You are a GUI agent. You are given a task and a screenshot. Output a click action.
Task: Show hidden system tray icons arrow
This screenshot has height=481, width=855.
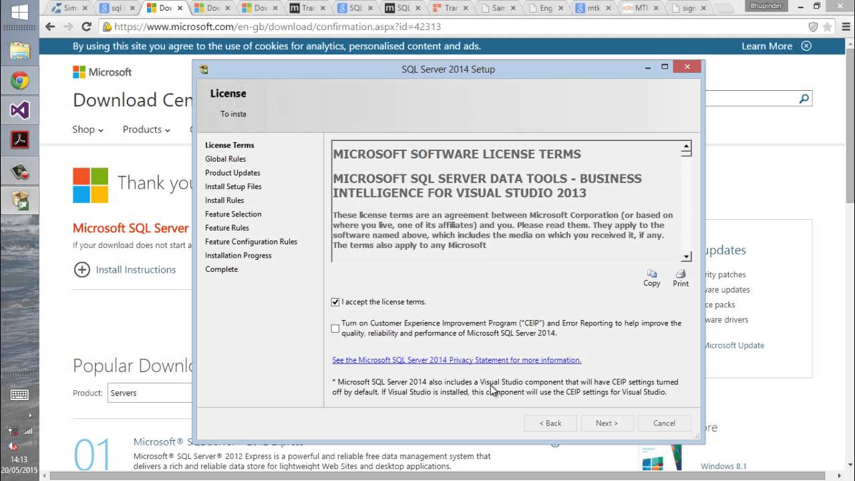[29, 416]
